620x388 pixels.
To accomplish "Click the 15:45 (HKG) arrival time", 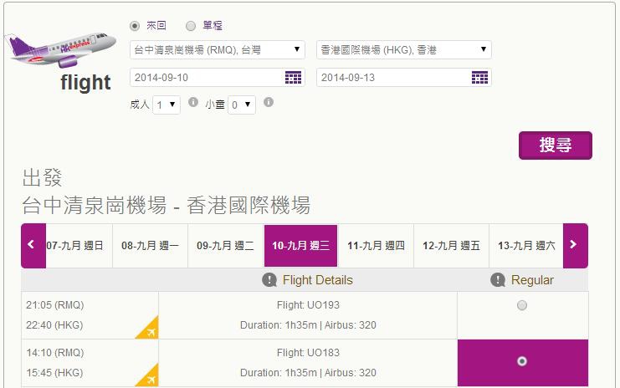I will pos(54,373).
